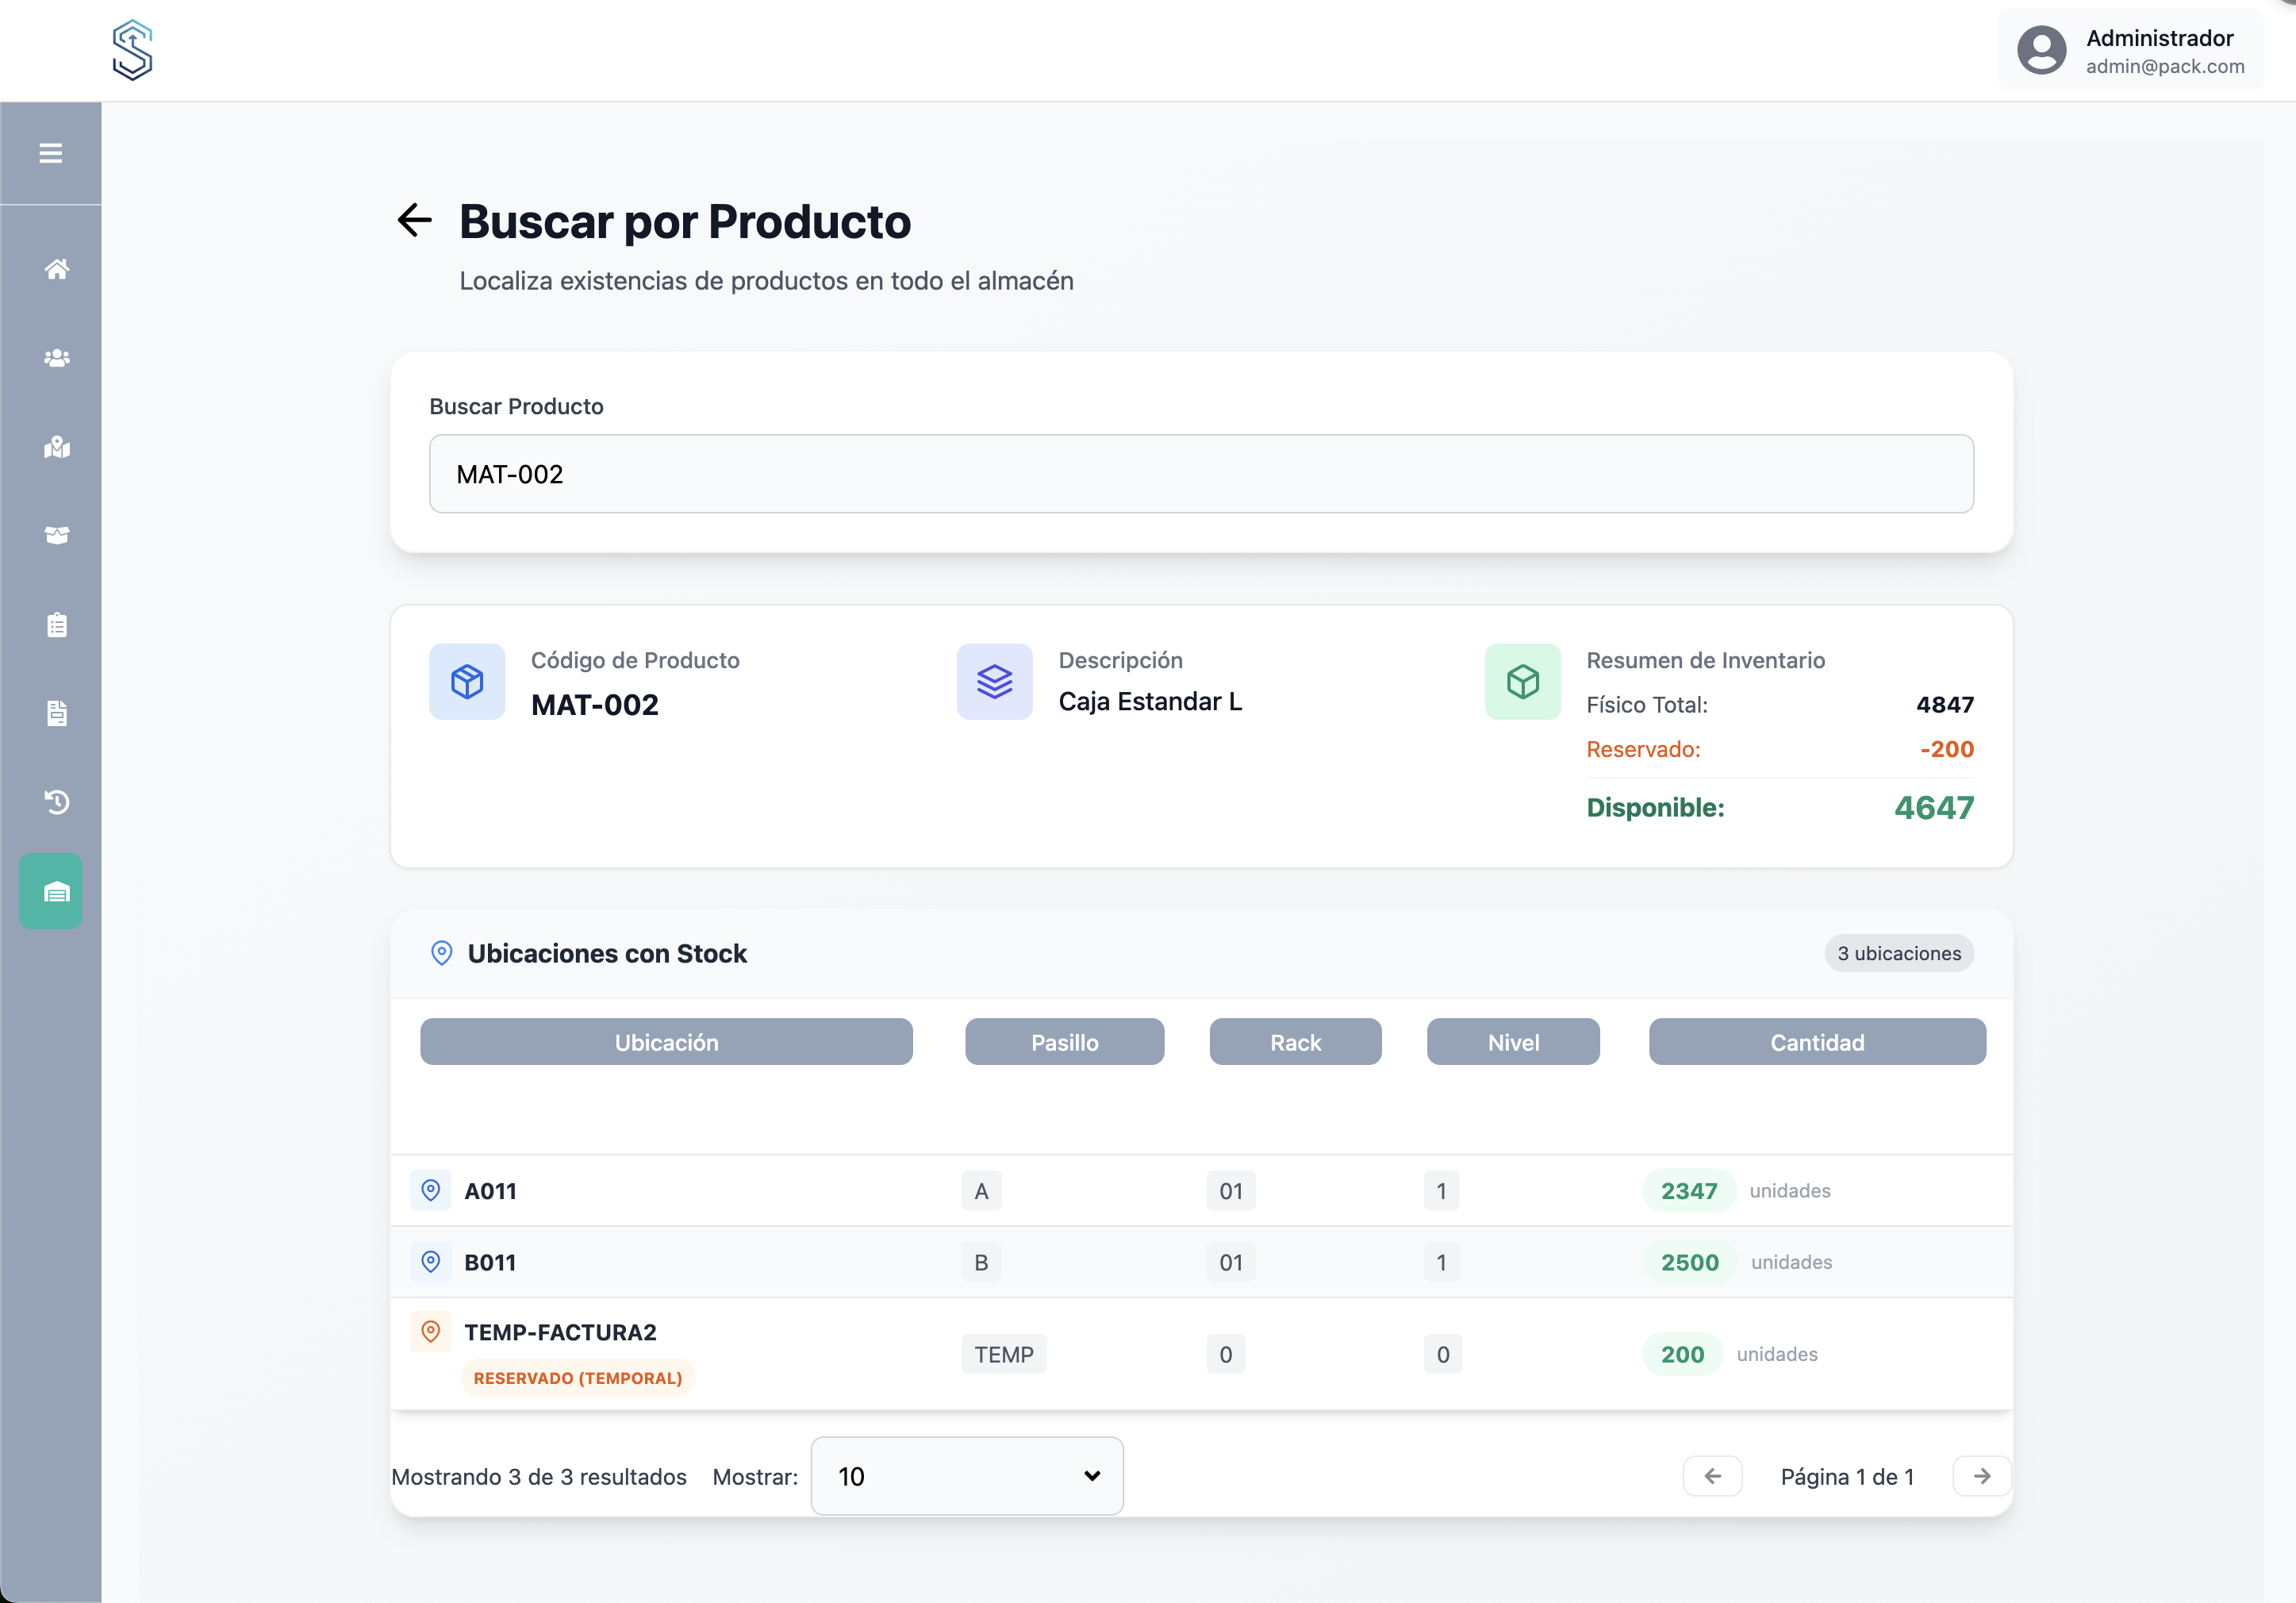
Task: Open the hamburger menu in sidebar
Action: pos(50,153)
